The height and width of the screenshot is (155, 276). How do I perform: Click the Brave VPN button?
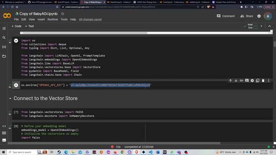(260, 7)
